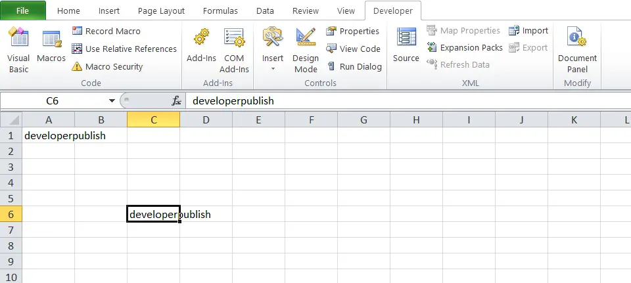Select column F header
This screenshot has width=631, height=283.
tap(311, 120)
